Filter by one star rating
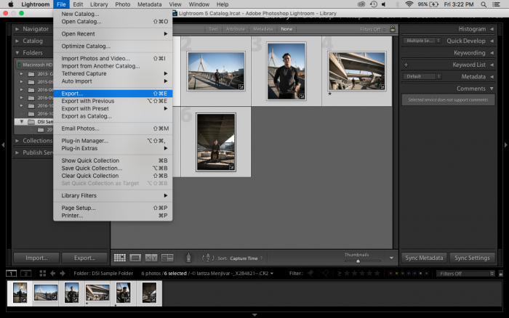 (x=347, y=273)
